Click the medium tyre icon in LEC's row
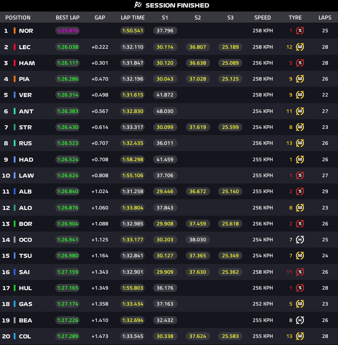The width and height of the screenshot is (338, 345). 300,47
